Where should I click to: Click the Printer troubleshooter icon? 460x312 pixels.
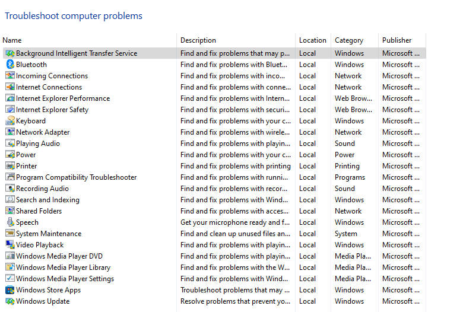tap(10, 166)
